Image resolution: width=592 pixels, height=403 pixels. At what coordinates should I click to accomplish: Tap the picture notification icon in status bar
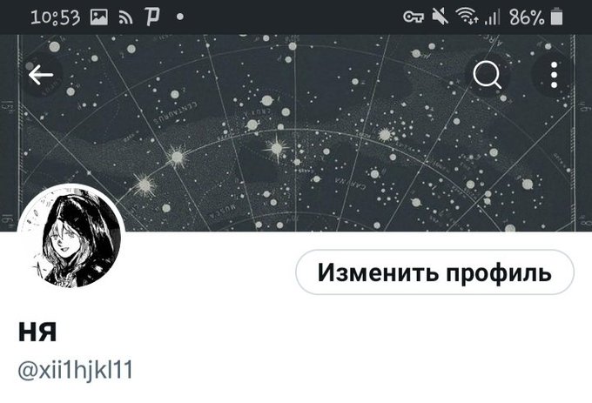99,17
